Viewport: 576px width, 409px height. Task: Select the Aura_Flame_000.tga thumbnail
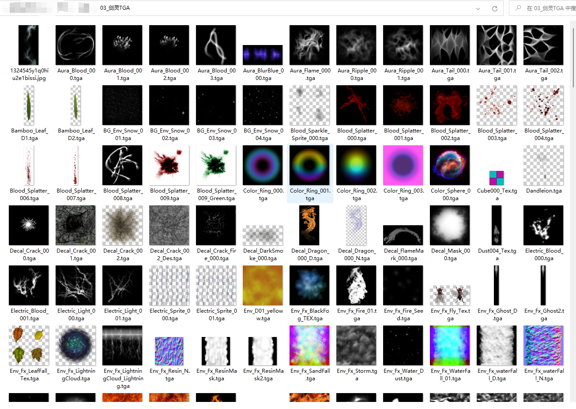click(x=309, y=45)
